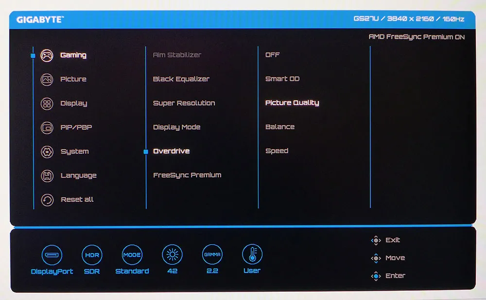
Task: Set Overdrive to Speed
Action: pyautogui.click(x=277, y=151)
